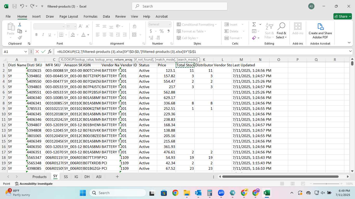The image size is (355, 199).
Task: Click the Borders icon
Action: click(x=61, y=34)
